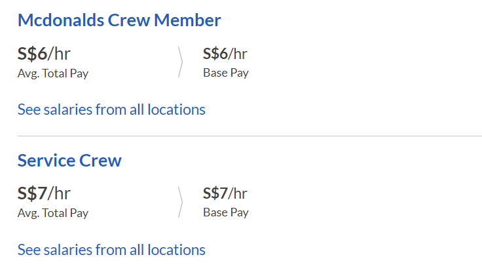See all-location salaries for Mcdonalds Crew Member
Image resolution: width=482 pixels, height=276 pixels.
[x=111, y=109]
